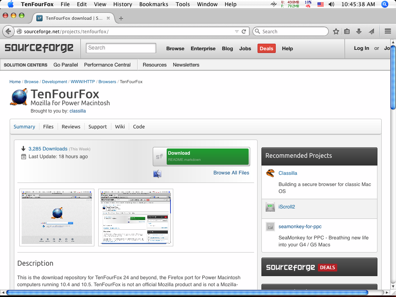Click the first TenFourFox screenshot thumbnail
The image size is (396, 297).
(56, 217)
